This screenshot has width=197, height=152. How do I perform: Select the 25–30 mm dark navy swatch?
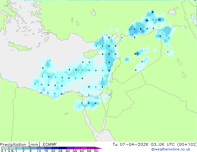tap(63, 148)
